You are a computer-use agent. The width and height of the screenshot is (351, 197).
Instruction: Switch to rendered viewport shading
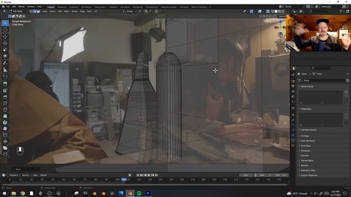283,11
